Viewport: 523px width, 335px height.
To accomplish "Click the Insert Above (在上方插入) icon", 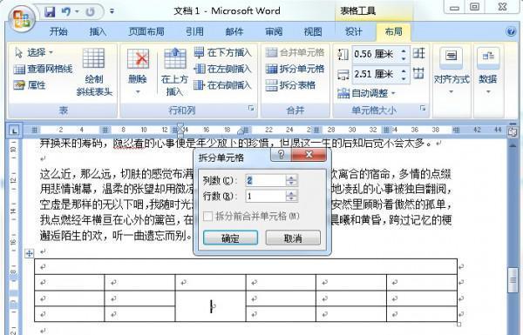I will (x=175, y=59).
